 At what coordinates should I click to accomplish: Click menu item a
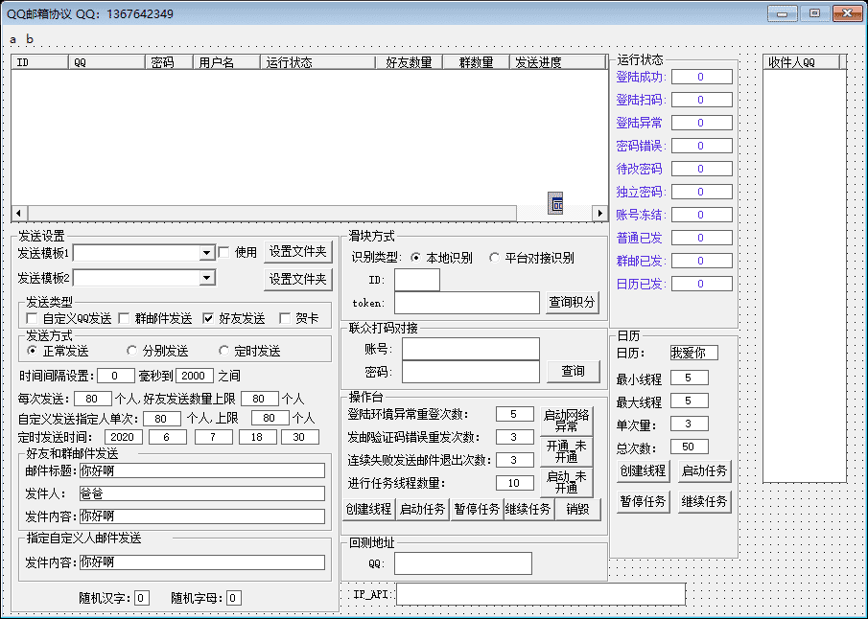coord(12,39)
